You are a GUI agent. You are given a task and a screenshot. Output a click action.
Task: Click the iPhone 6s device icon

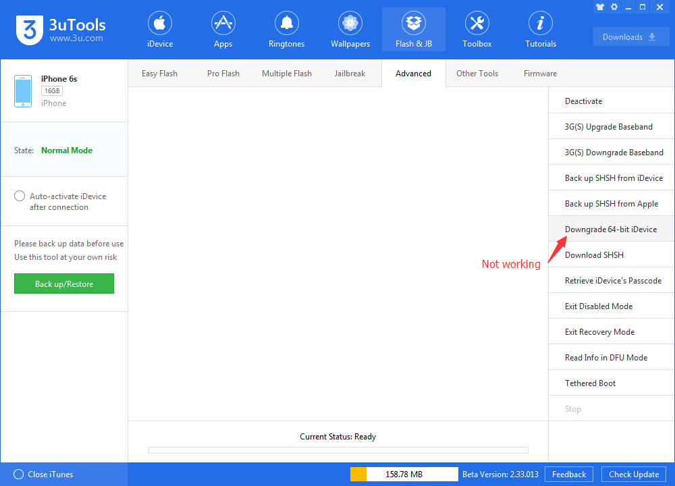tap(23, 91)
